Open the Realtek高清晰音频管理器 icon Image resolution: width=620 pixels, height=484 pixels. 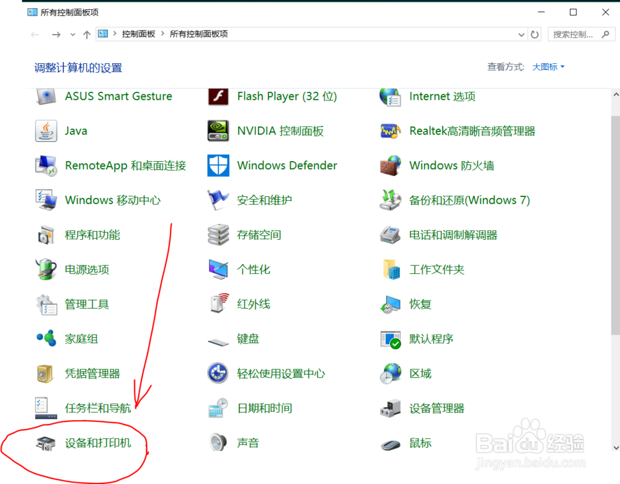click(x=390, y=131)
